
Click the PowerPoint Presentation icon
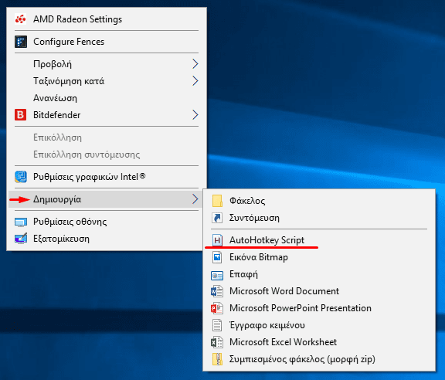click(217, 308)
